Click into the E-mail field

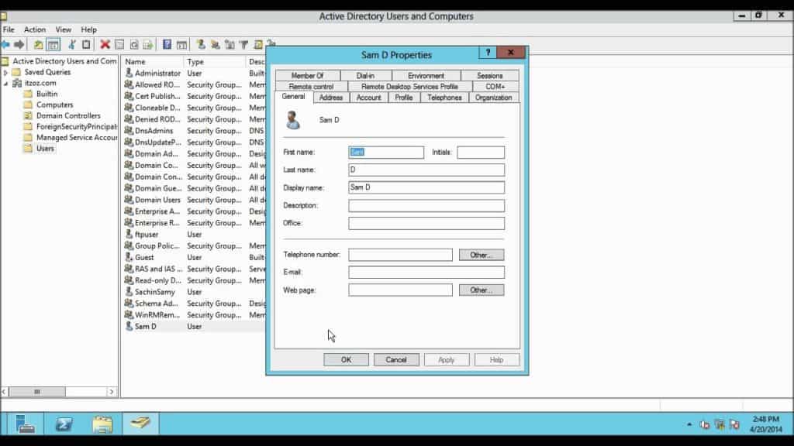coord(426,272)
